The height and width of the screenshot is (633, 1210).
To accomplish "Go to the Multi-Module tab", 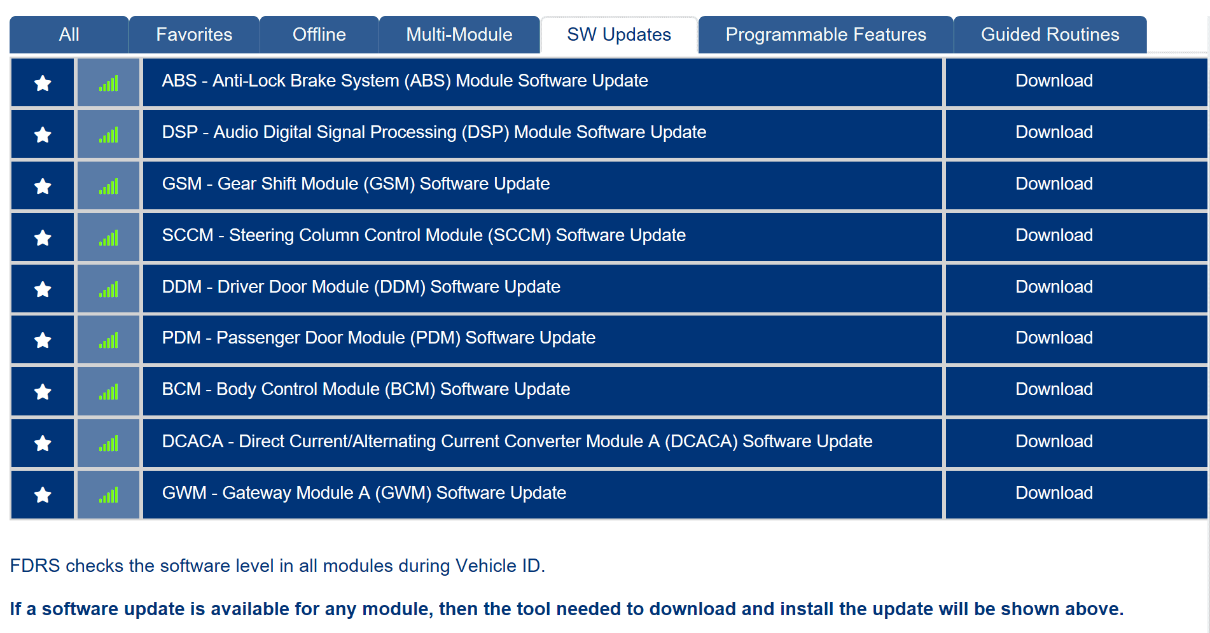I will (x=459, y=34).
